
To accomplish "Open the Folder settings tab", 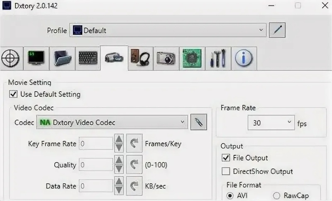I will [63, 58].
